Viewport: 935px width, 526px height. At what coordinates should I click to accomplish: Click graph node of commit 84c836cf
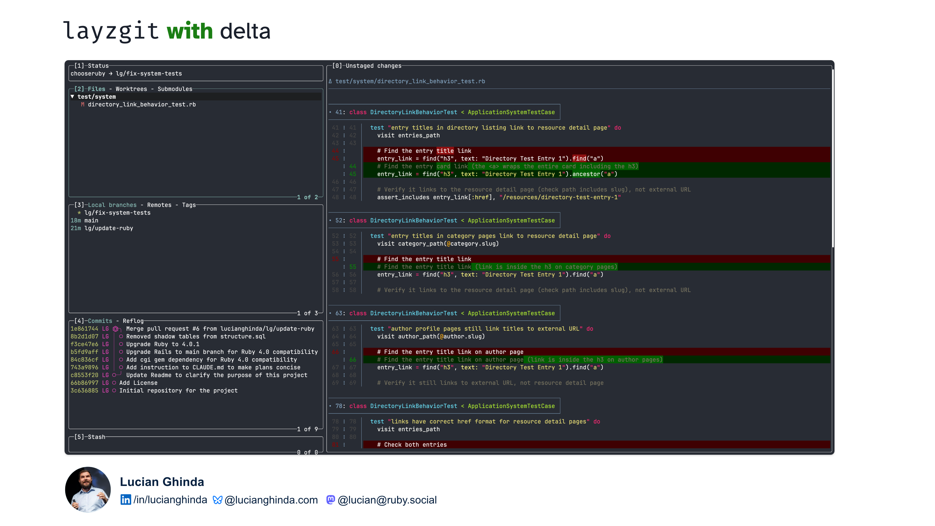121,360
